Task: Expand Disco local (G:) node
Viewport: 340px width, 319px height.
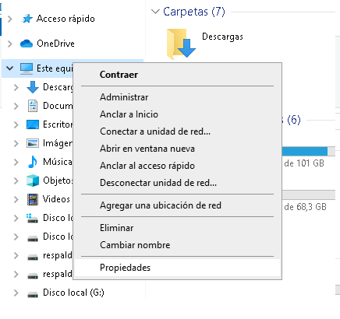Action: [x=16, y=293]
